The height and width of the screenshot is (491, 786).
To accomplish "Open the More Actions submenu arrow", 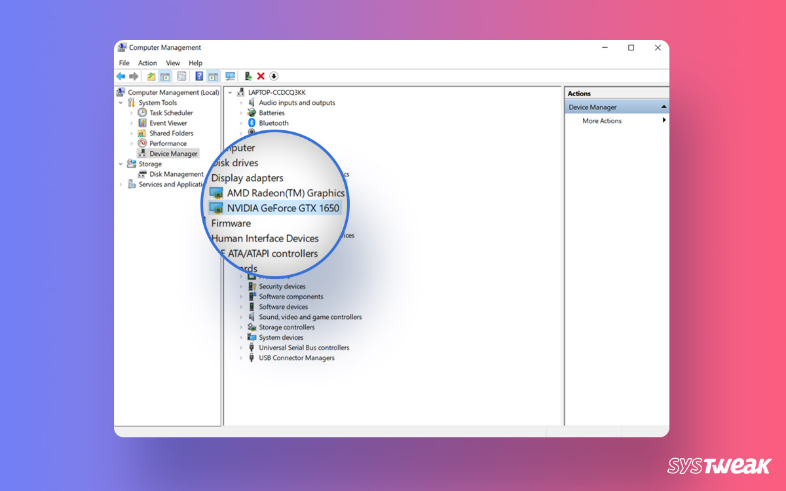I will tap(663, 120).
